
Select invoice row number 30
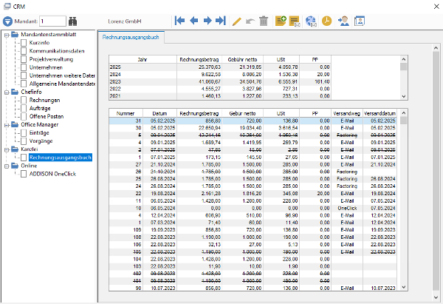coord(253,128)
